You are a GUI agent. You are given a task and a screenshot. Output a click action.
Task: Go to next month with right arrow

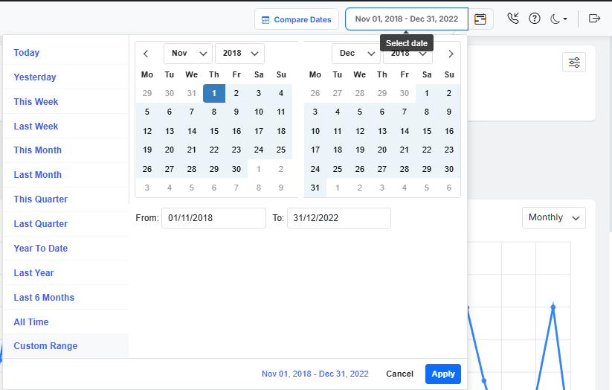(x=451, y=54)
